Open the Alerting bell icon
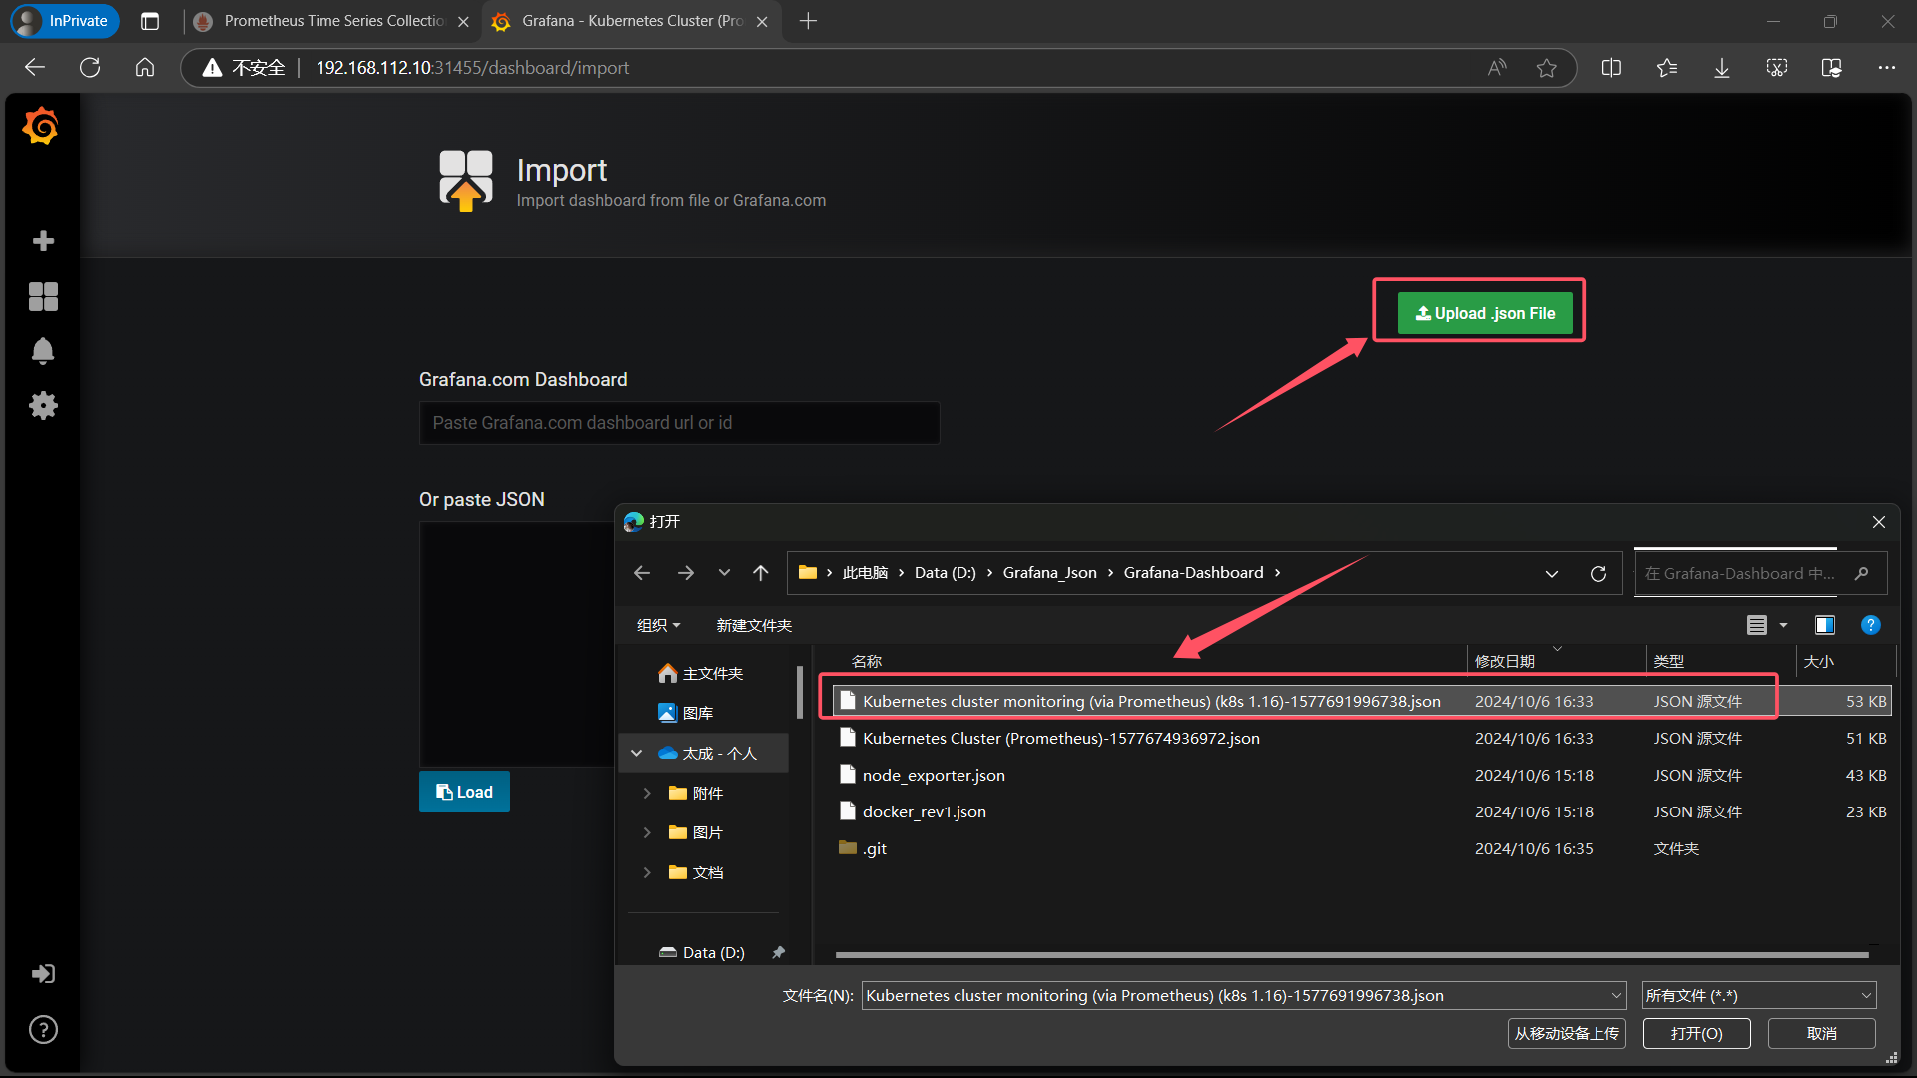1917x1078 pixels. pyautogui.click(x=43, y=351)
